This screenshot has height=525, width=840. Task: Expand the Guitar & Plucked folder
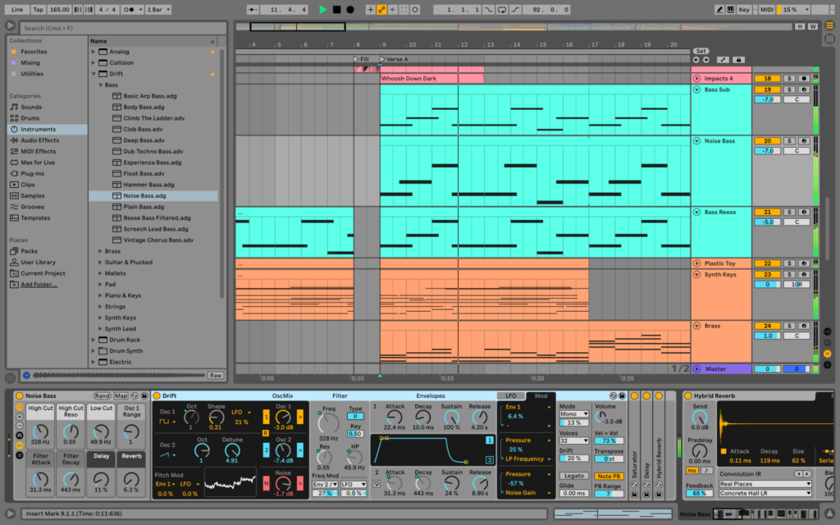100,262
